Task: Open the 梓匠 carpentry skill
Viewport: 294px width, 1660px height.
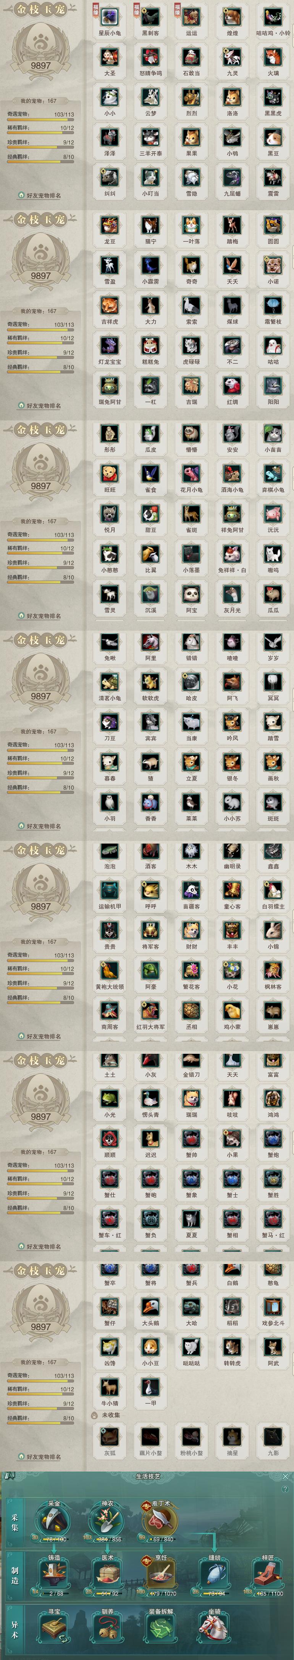Action: (x=268, y=1576)
